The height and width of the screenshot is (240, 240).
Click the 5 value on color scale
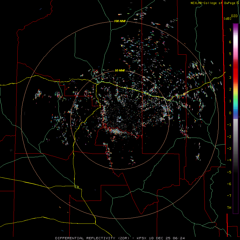[x=230, y=54]
